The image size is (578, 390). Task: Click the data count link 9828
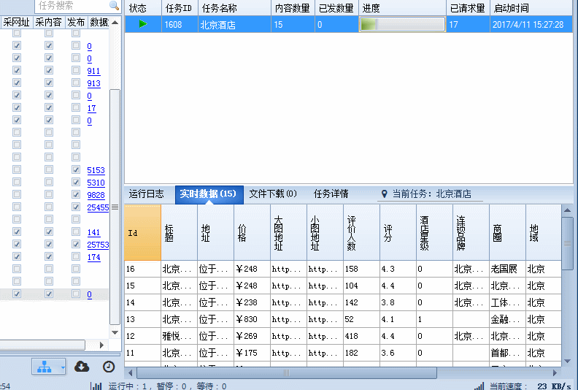[x=96, y=195]
